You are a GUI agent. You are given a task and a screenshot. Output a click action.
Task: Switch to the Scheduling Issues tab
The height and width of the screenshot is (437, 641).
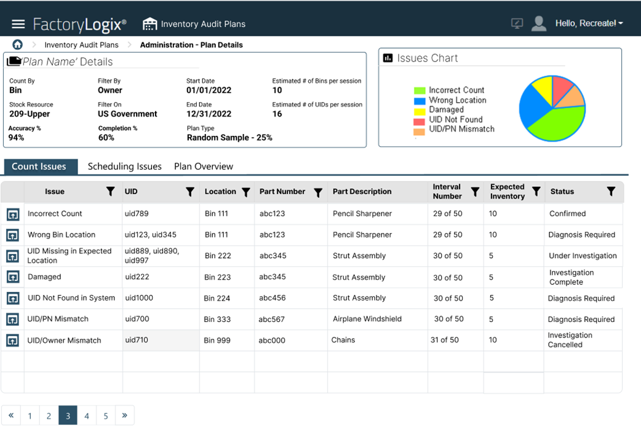[x=124, y=167]
